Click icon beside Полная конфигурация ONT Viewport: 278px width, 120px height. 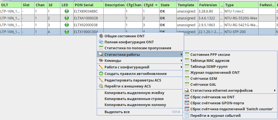pos(101,42)
